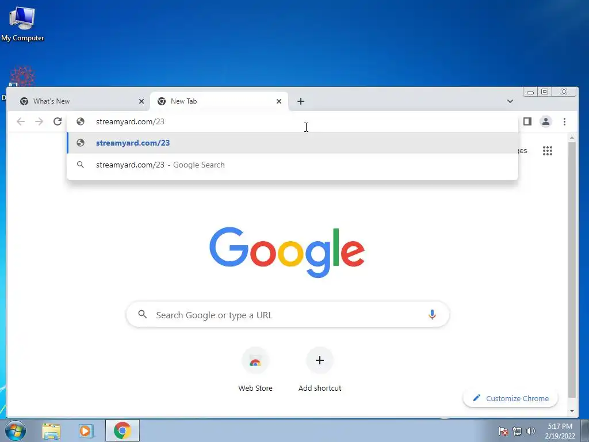589x442 pixels.
Task: Close the What's New tab
Action: [141, 101]
